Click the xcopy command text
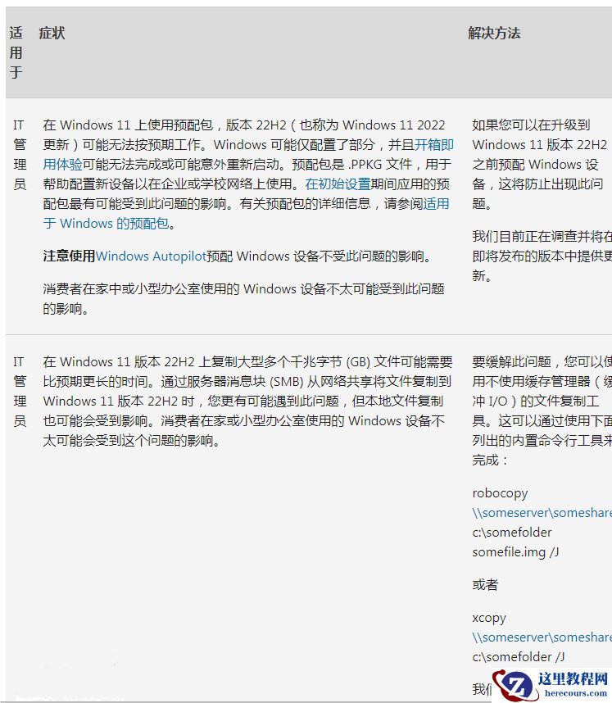 tap(489, 618)
